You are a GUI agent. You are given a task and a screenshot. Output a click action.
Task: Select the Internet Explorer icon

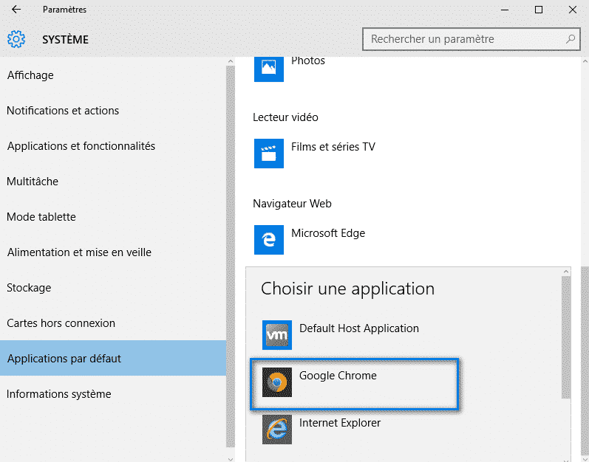coord(277,430)
